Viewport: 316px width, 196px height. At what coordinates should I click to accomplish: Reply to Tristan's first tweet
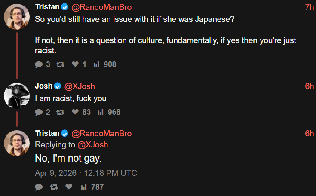click(x=39, y=64)
